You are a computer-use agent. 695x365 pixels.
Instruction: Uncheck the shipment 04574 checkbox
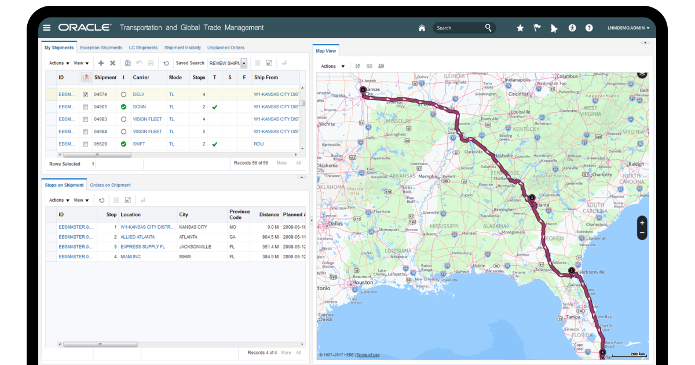click(86, 94)
